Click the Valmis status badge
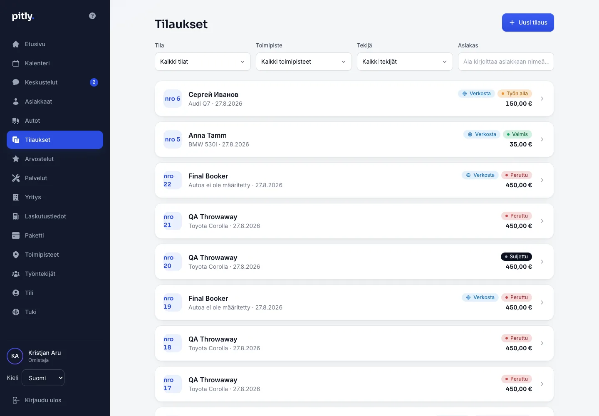The height and width of the screenshot is (416, 599). 517,134
